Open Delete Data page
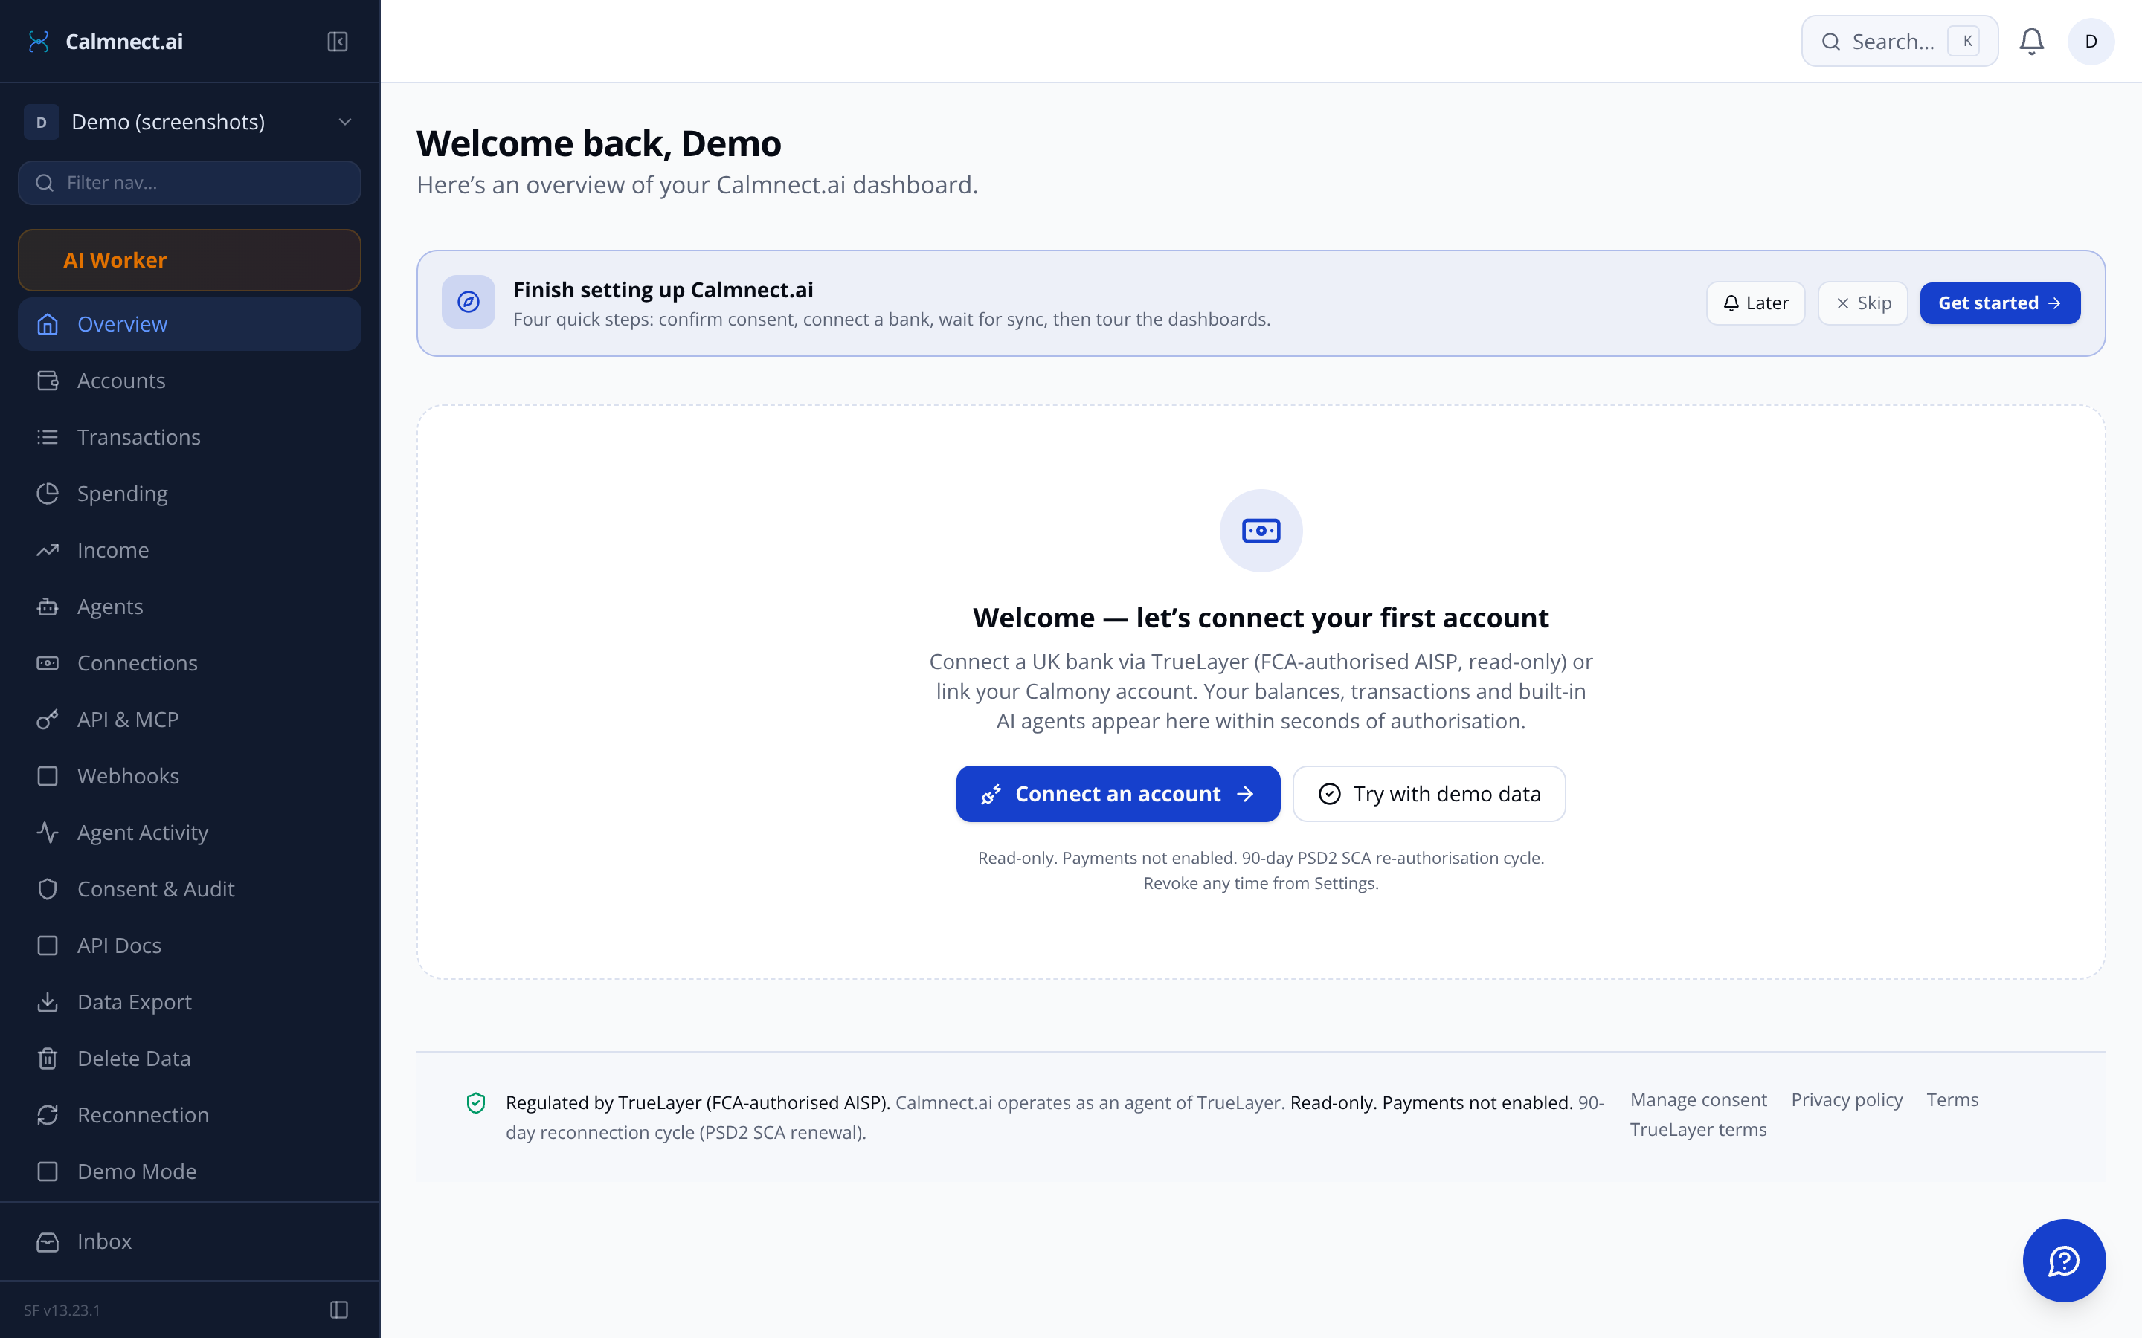 click(190, 1059)
